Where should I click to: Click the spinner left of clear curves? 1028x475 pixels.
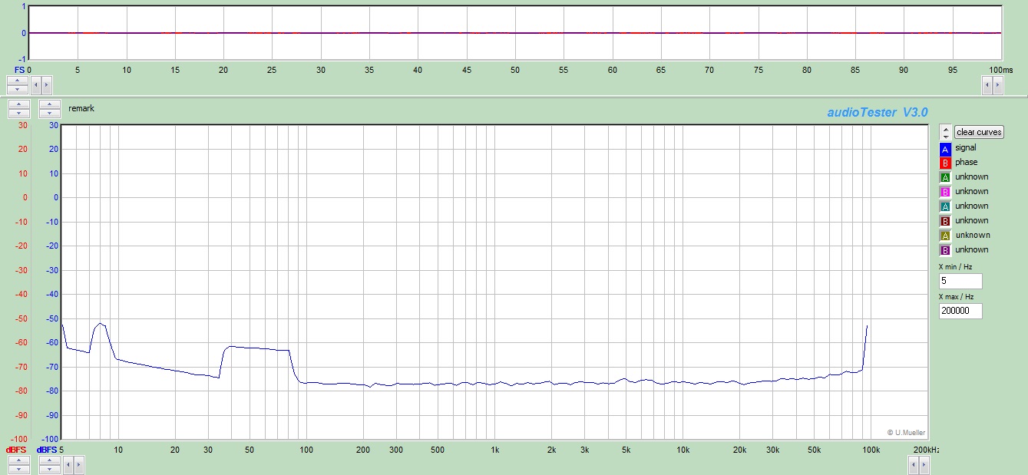[945, 132]
